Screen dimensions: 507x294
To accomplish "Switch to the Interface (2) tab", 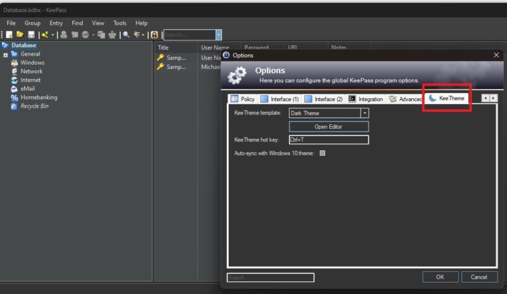I will (x=324, y=99).
